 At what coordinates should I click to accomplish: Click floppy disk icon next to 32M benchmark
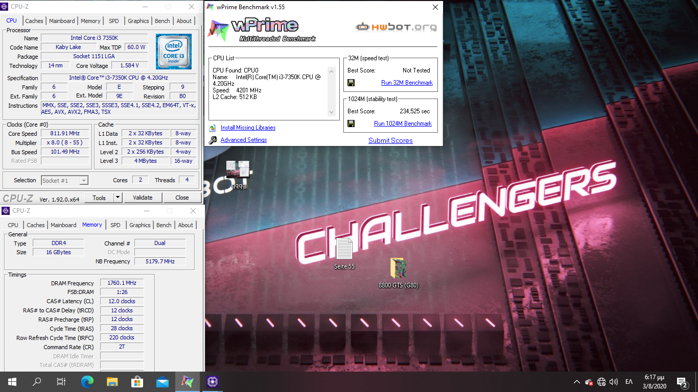(351, 83)
